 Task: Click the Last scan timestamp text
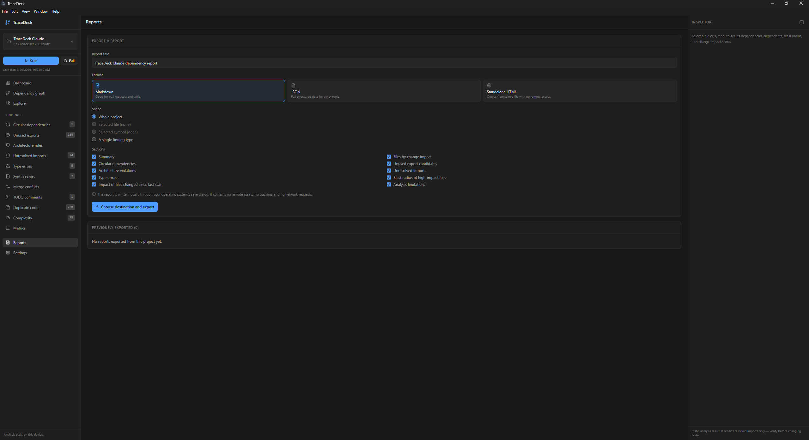pos(27,70)
